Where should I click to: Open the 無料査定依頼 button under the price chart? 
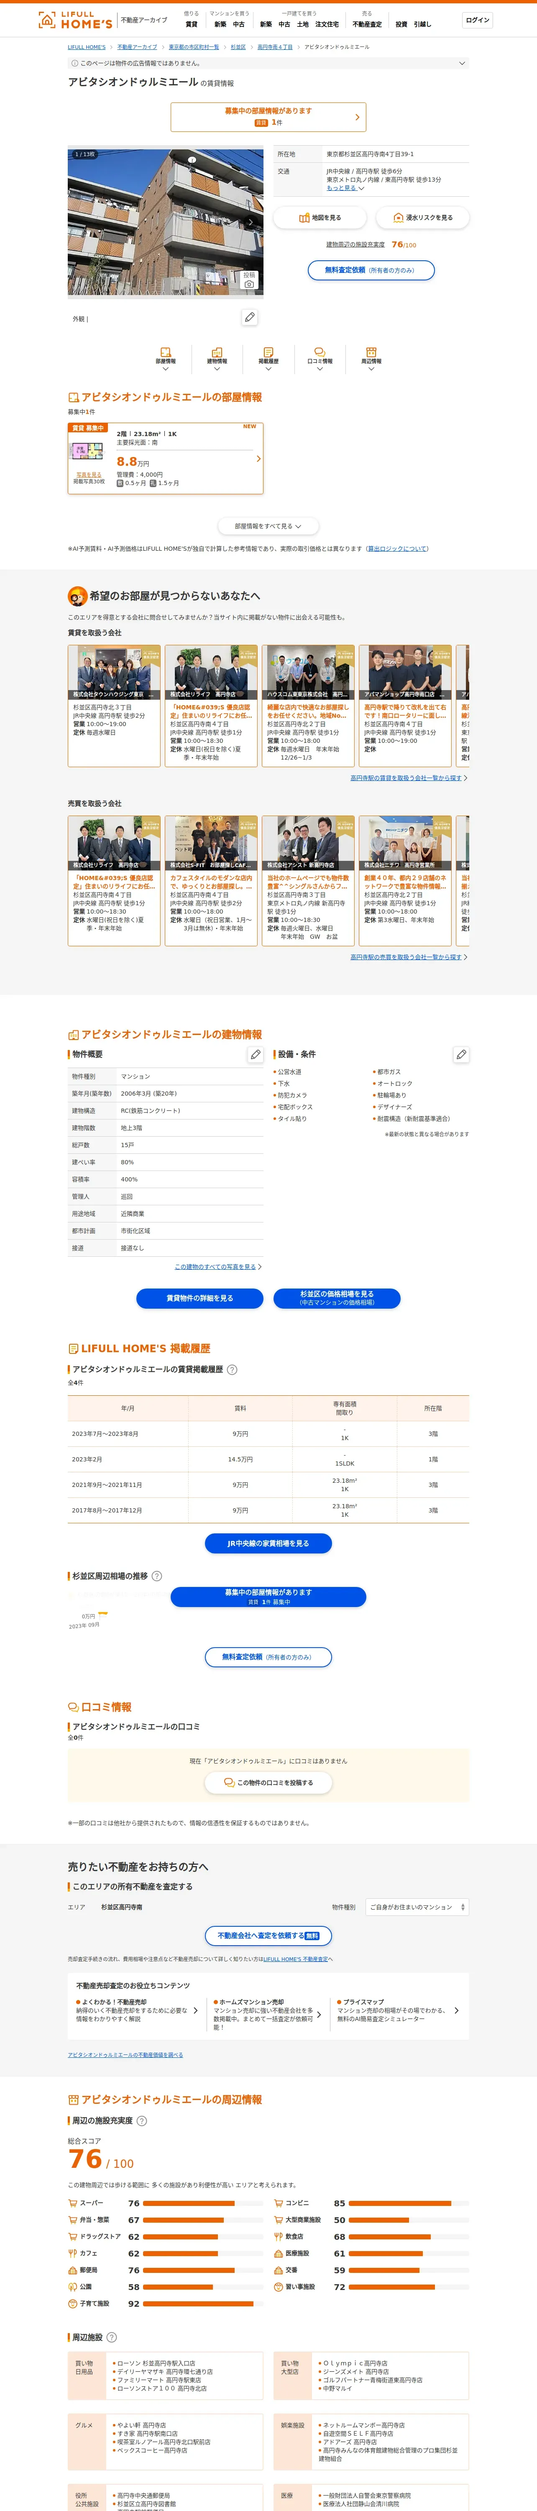coord(268,1657)
